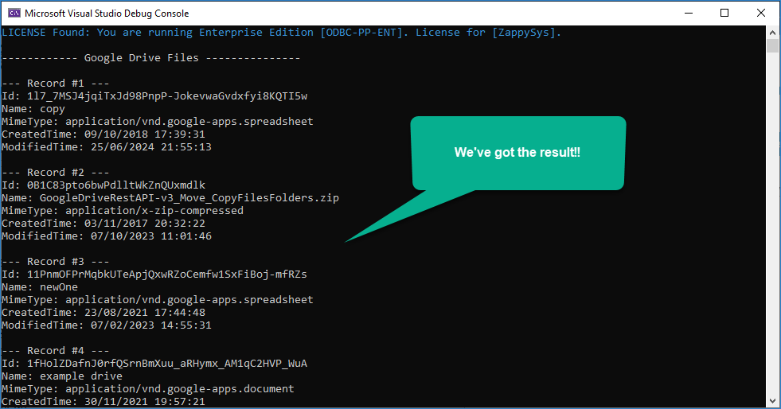Screen dimensions: 781x409
Task: Click the console app icon in title bar
Action: pos(14,13)
